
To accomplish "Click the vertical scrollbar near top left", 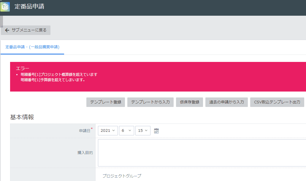I will (1, 22).
